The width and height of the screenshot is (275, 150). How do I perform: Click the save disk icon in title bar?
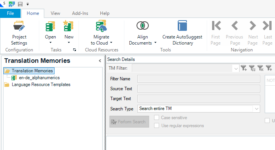coord(20,4)
